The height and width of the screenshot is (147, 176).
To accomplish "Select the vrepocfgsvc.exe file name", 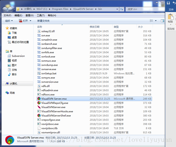I will [x=51, y=120].
